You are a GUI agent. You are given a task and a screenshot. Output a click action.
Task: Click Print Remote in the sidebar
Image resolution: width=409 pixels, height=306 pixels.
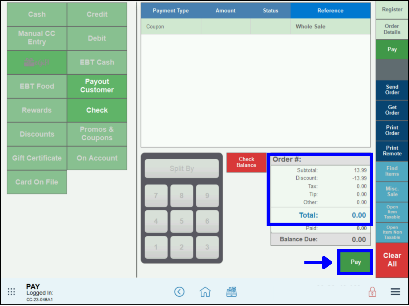click(392, 151)
